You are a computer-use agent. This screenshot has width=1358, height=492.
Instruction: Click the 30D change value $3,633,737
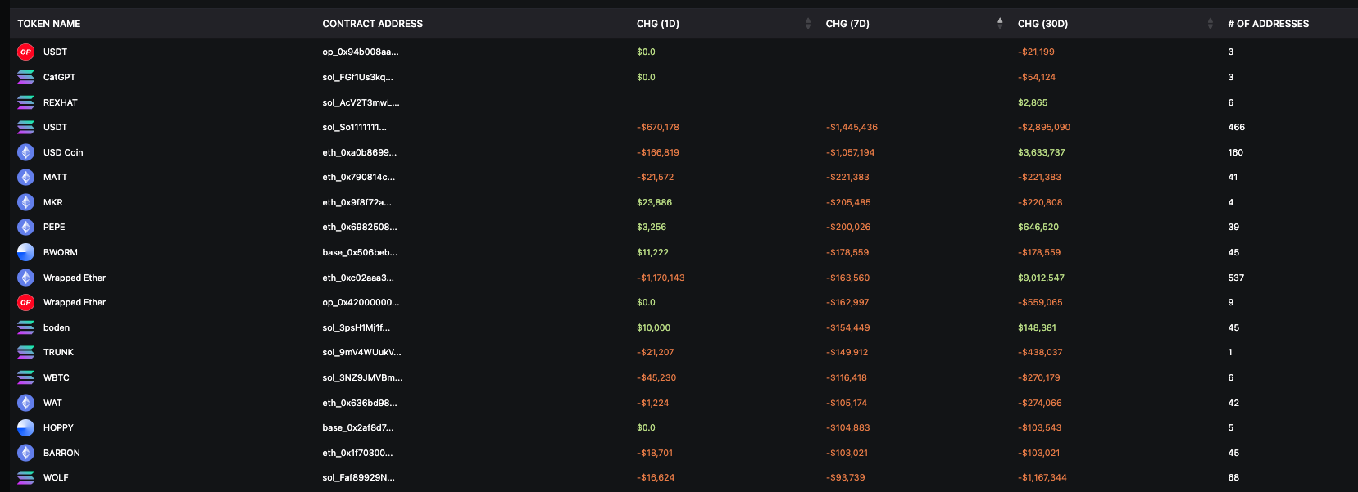click(x=1042, y=152)
